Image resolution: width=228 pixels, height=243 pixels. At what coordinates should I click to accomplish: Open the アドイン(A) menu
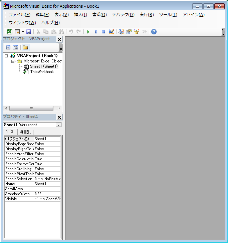pos(193,15)
